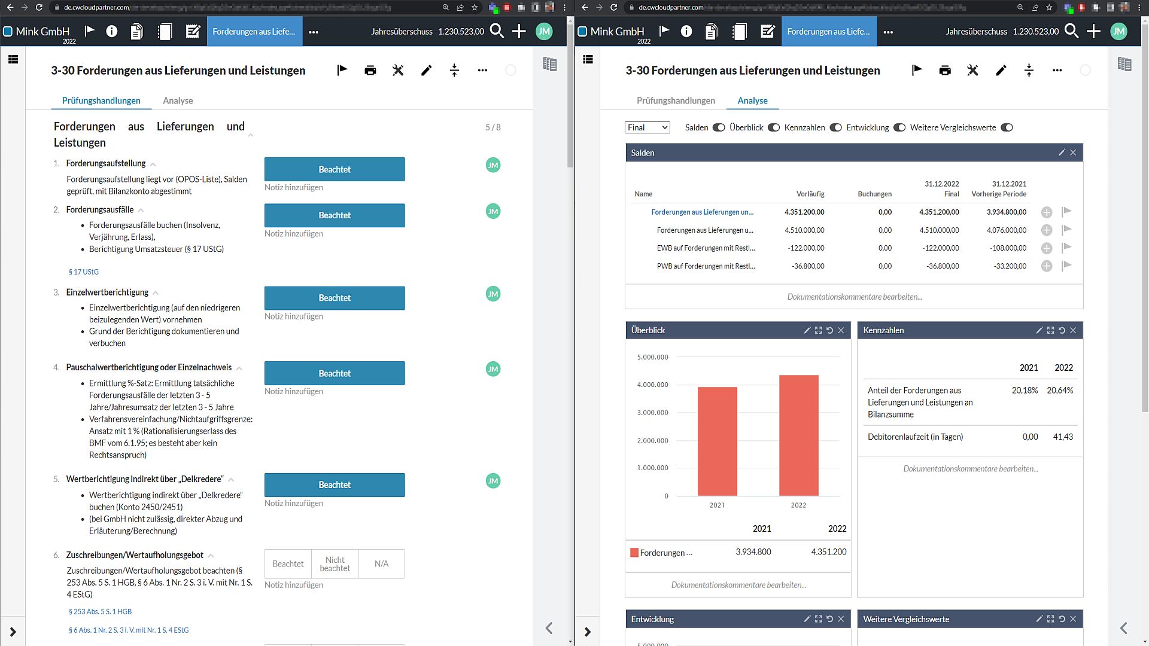Open more options dots in left document toolbar
This screenshot has width=1149, height=646.
(482, 71)
